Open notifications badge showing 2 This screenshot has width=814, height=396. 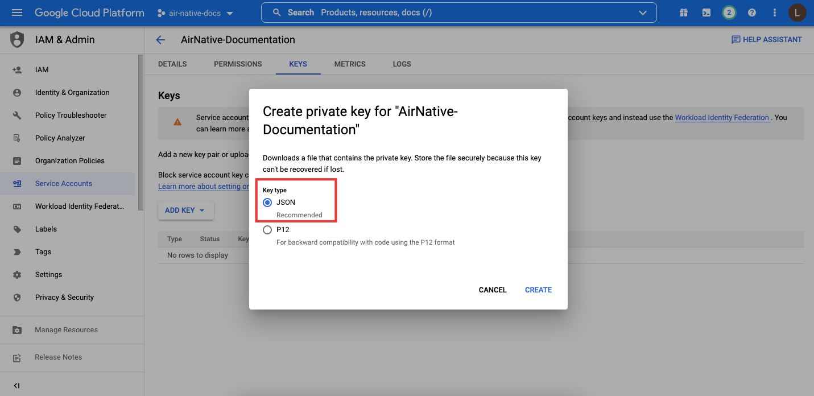(x=729, y=13)
